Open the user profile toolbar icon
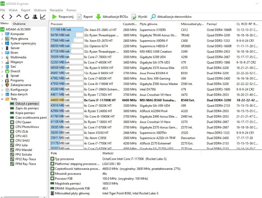This screenshot has height=198, width=262. [35, 17]
